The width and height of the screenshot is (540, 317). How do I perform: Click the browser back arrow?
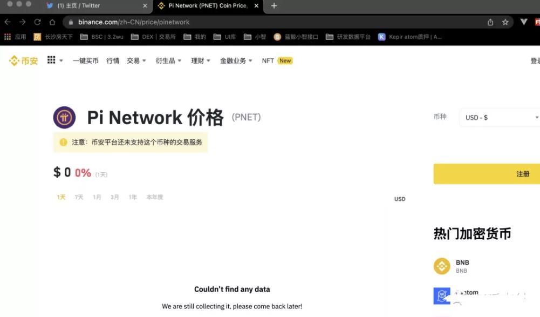coord(8,22)
